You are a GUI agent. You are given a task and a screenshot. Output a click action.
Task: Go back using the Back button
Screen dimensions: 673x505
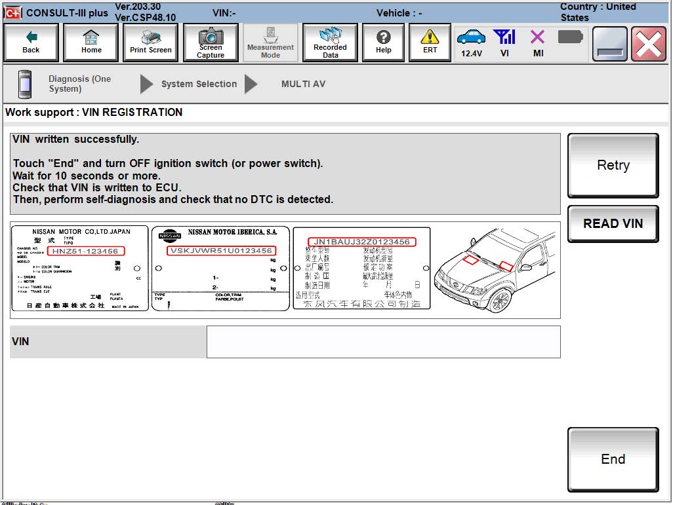[31, 43]
